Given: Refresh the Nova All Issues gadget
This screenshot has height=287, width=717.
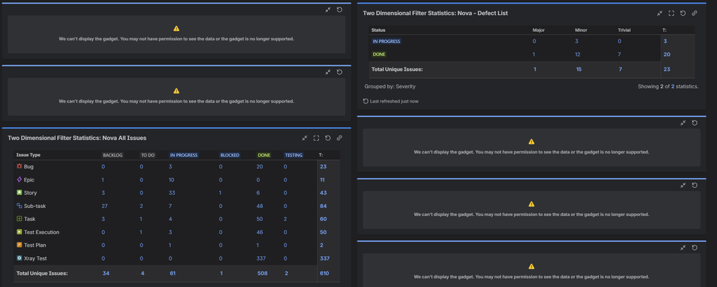Looking at the screenshot, I should tap(328, 138).
